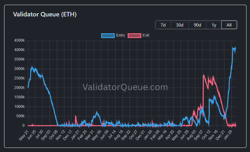250x152 pixels.
Task: Show the 90d time range
Action: click(197, 25)
